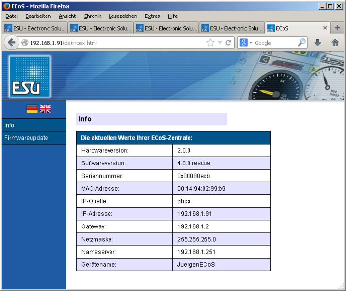Bookmark this page with the star icon
Image resolution: width=346 pixels, height=291 pixels.
tap(210, 43)
